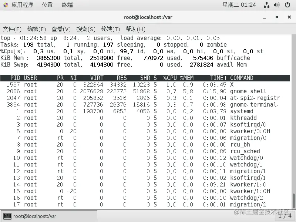Click PID 1597 in the process list
Screen dimensions: 296x222
13,85
